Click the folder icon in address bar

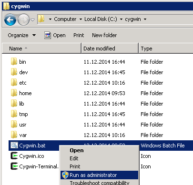41,19
